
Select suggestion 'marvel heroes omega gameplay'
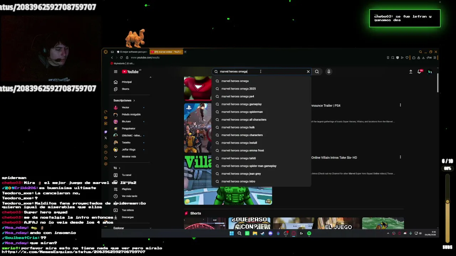click(x=261, y=104)
